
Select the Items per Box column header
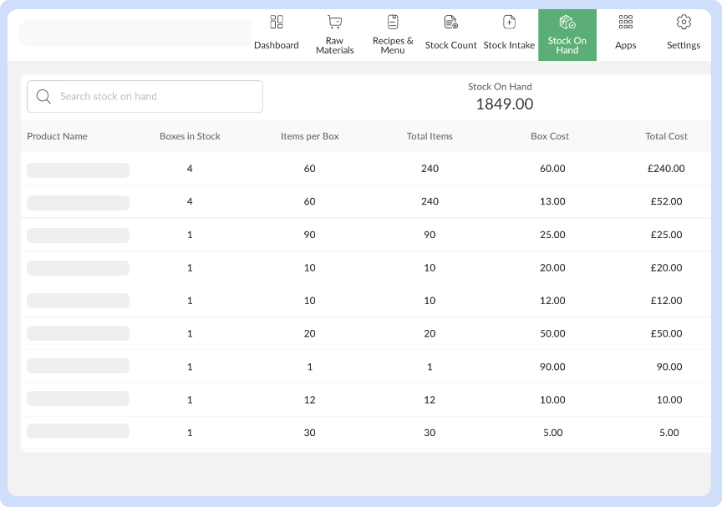click(309, 136)
